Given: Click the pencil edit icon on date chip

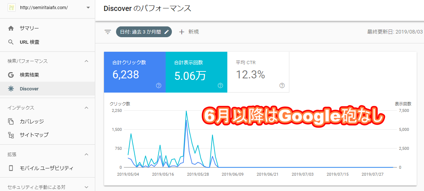Looking at the screenshot, I should 167,32.
